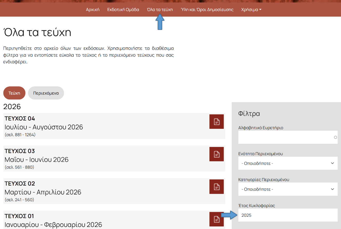Open document icon for ΤΕΥΧΟΣ 01
341x229 pixels.
tap(217, 219)
